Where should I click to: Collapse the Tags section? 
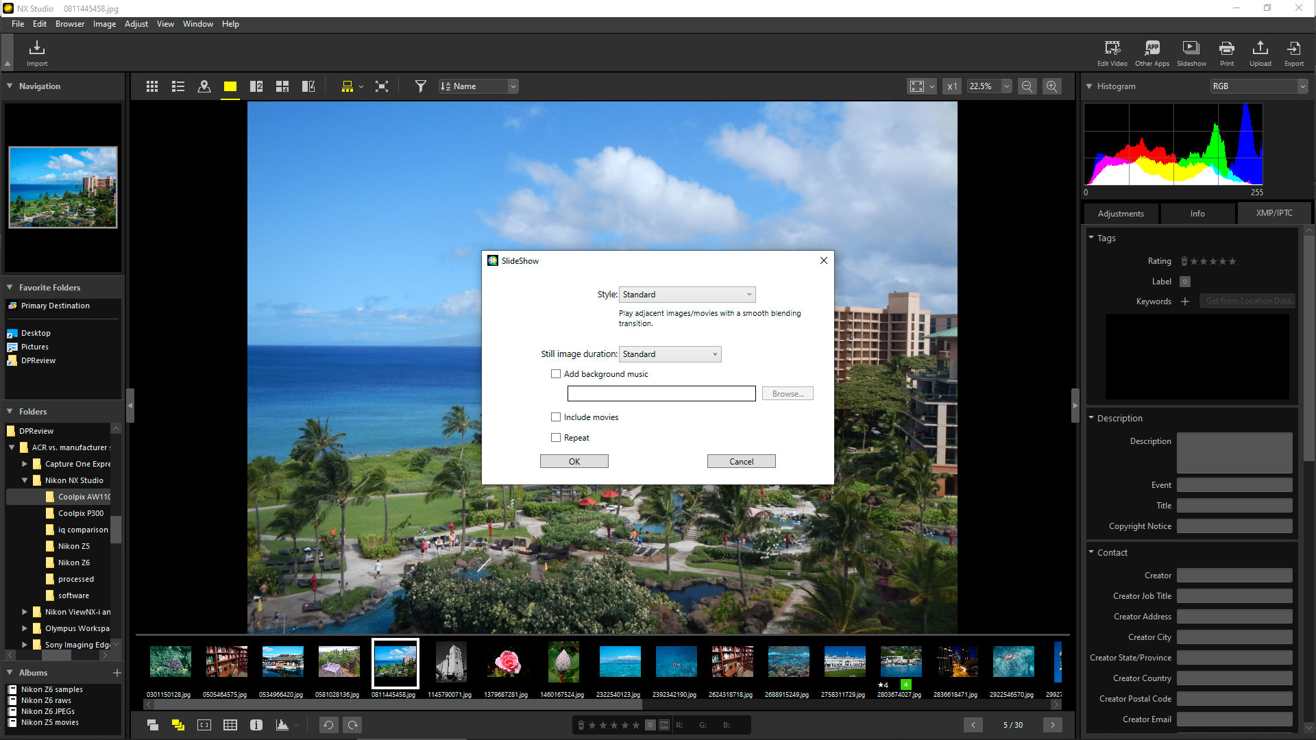click(1091, 238)
